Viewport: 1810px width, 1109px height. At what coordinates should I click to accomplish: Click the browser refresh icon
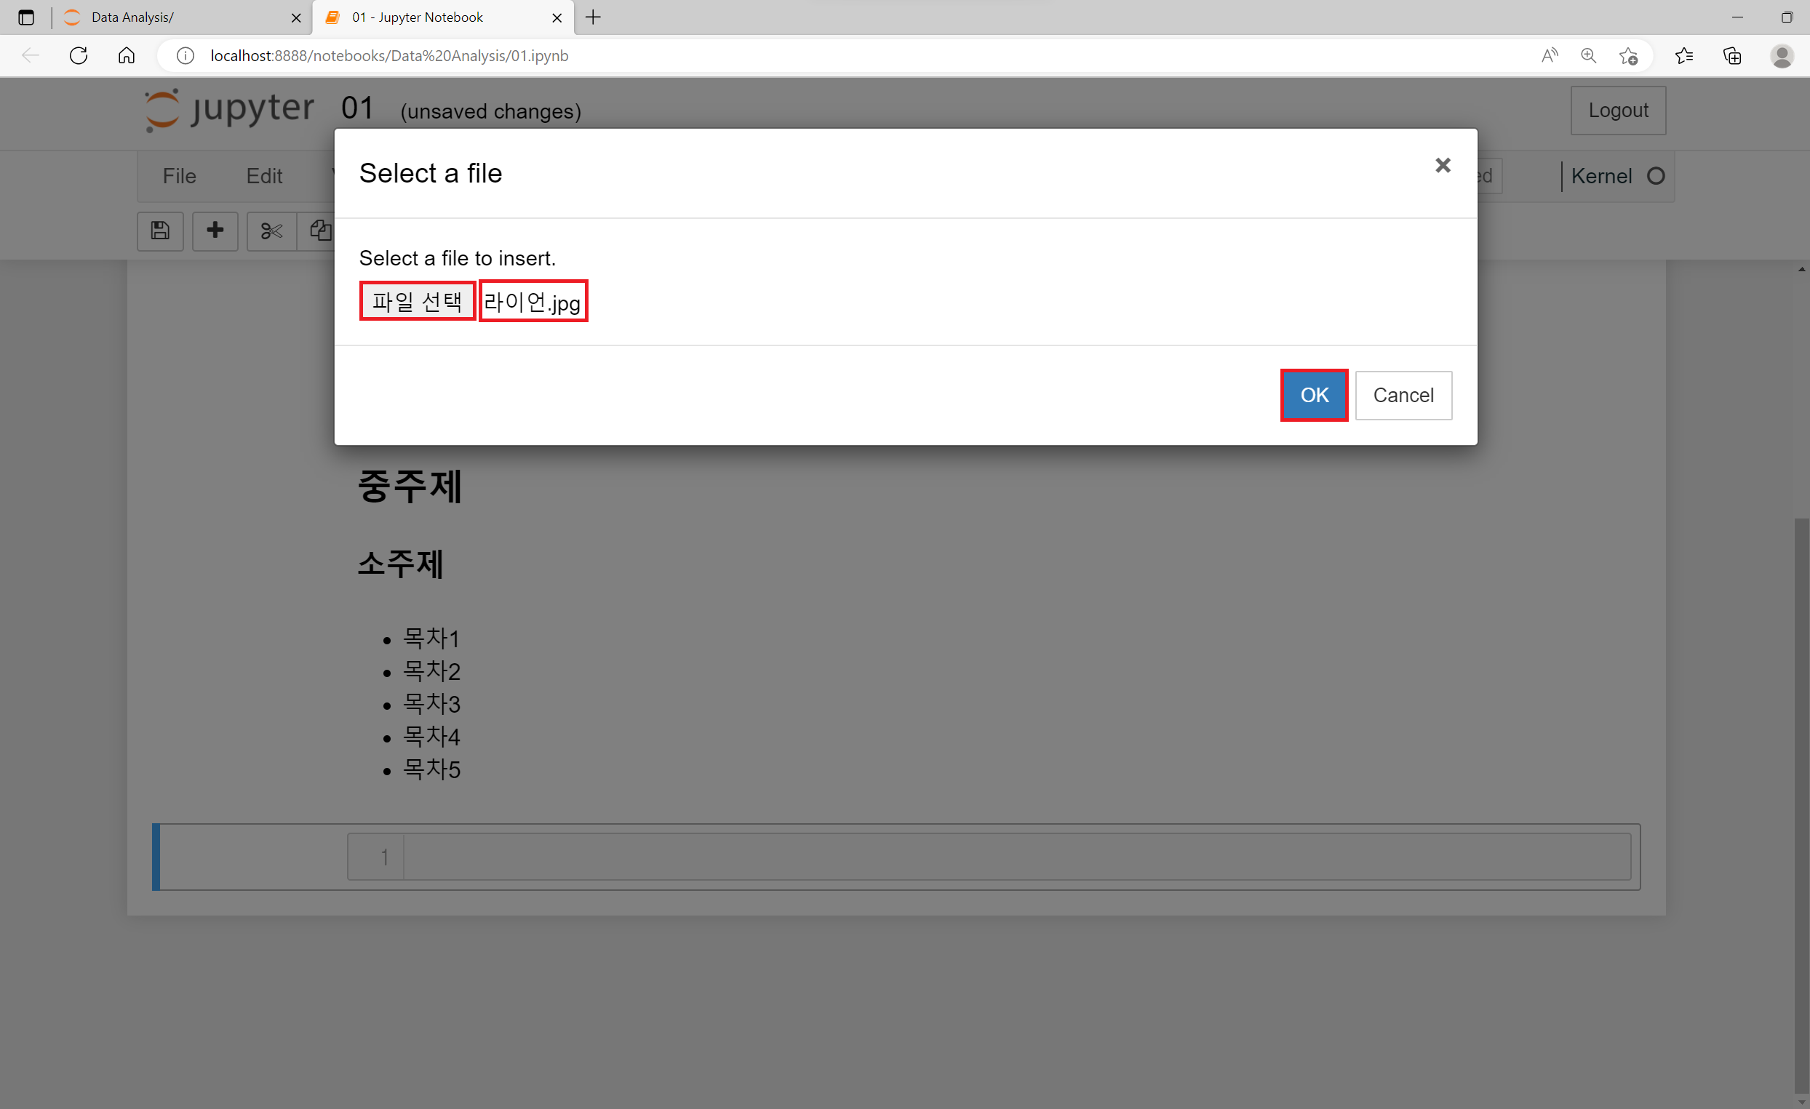(79, 56)
